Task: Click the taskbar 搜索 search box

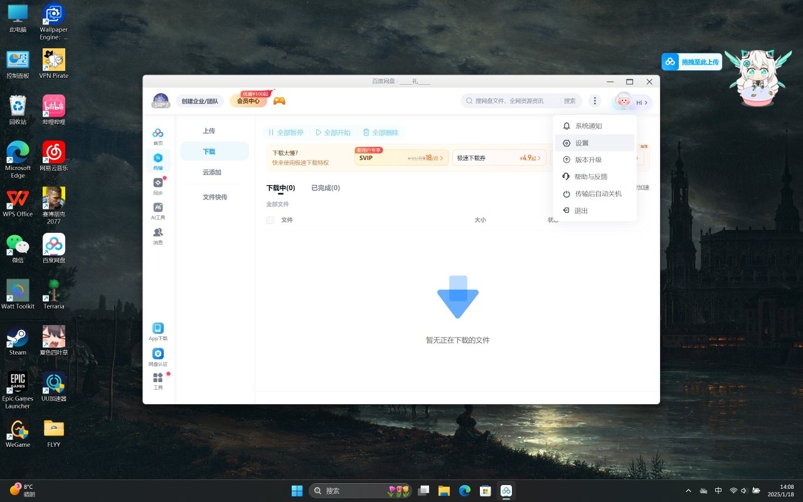Action: [360, 491]
